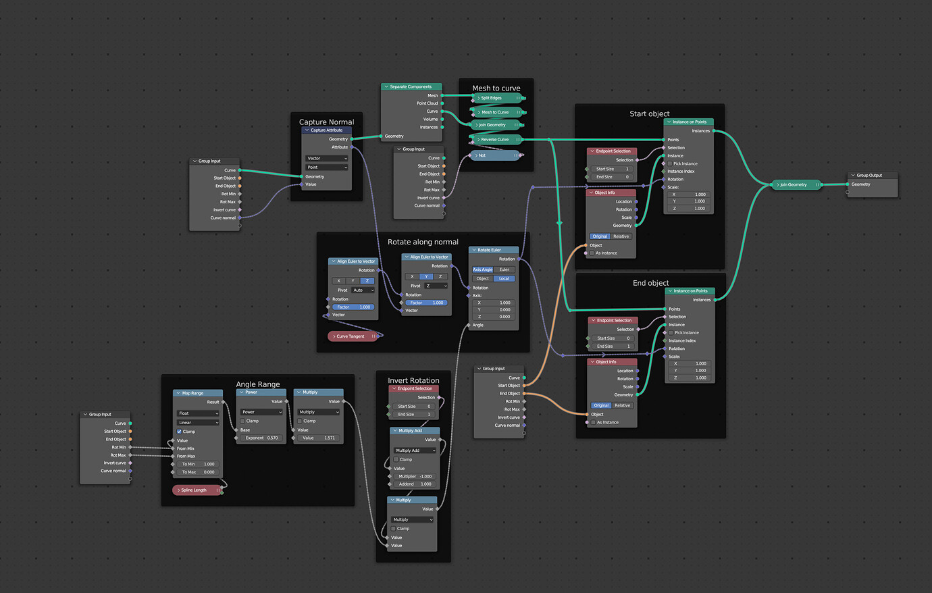Check As Instance in the End object frame
Viewport: 932px width, 593px height.
pyautogui.click(x=593, y=422)
